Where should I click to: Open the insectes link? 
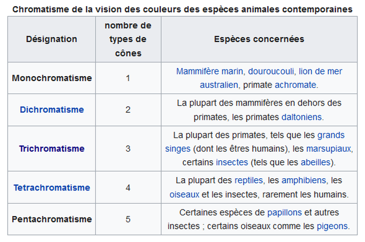232,162
